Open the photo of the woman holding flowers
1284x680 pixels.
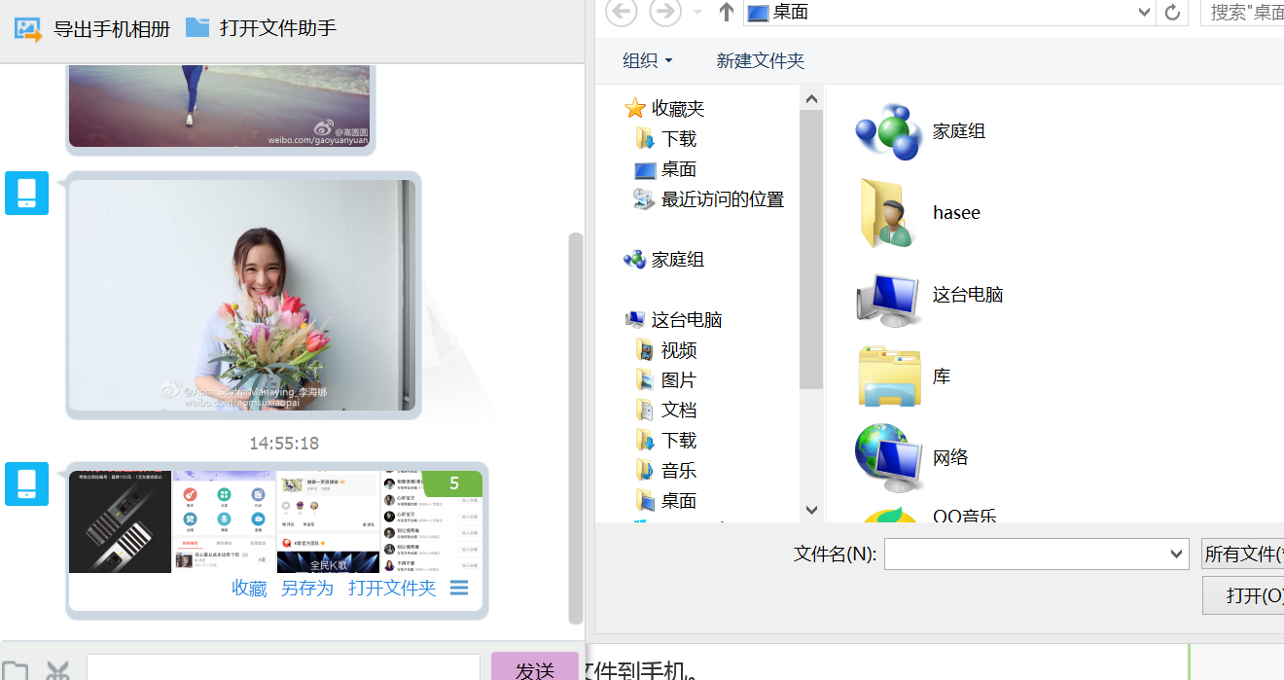(242, 295)
